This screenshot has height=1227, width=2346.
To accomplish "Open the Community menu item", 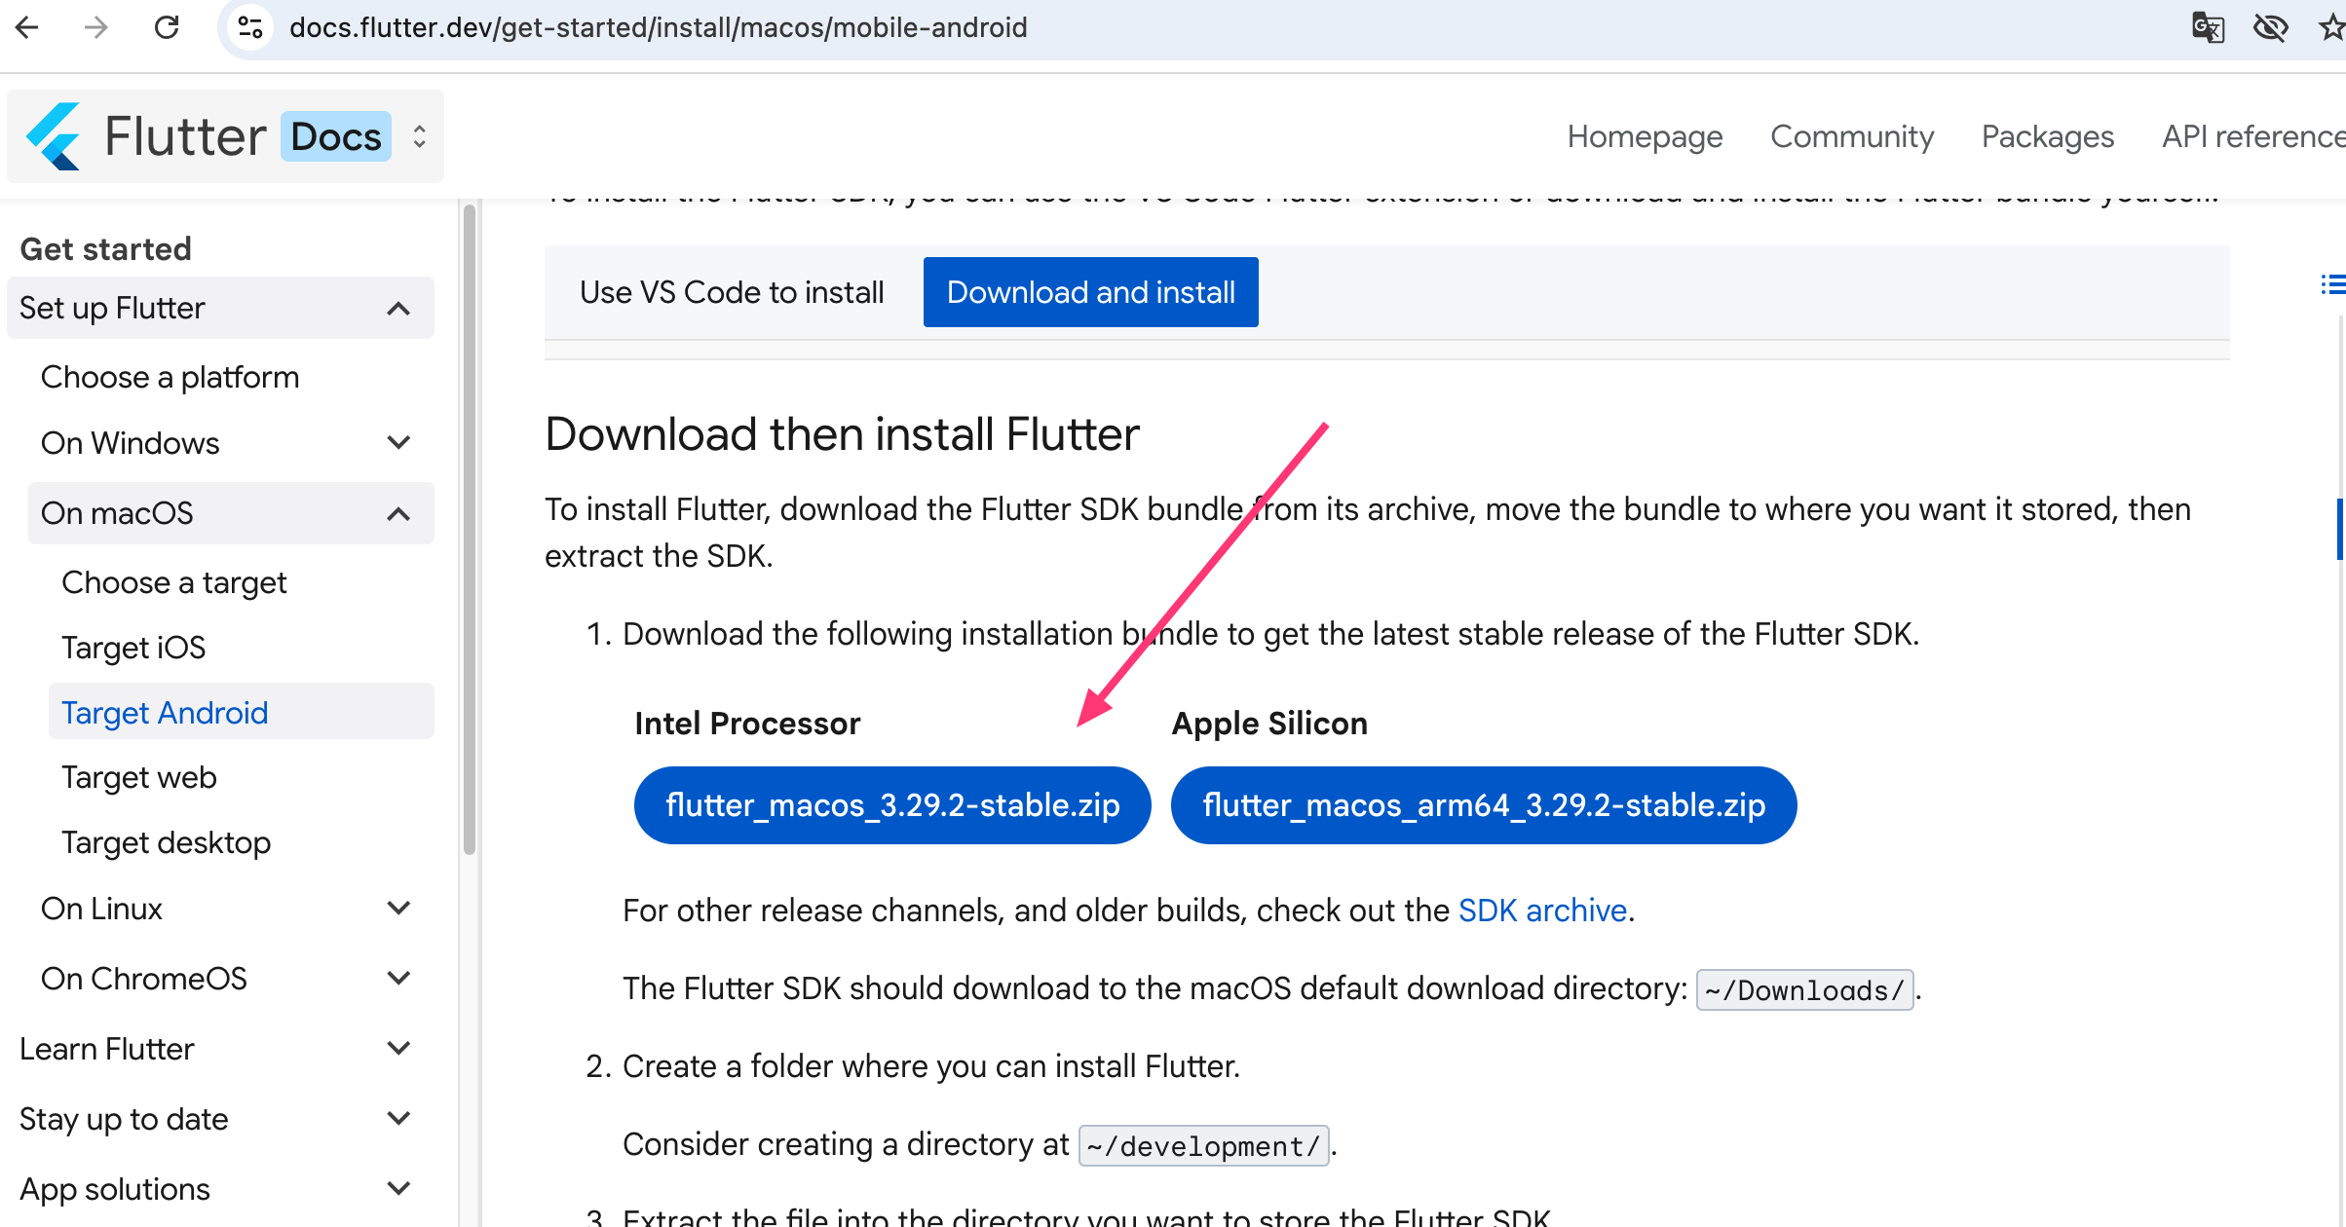I will 1852,135.
